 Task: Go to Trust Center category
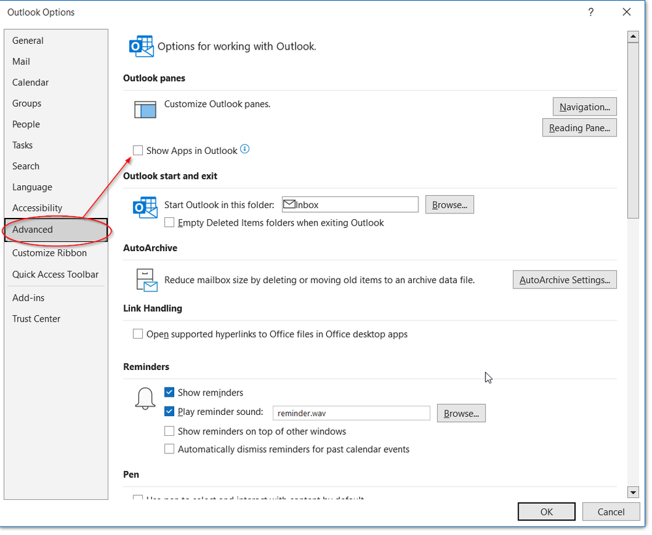coord(56,319)
